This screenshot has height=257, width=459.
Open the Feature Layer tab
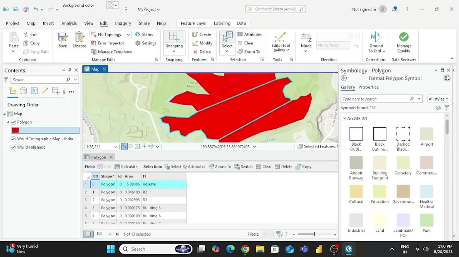[194, 23]
